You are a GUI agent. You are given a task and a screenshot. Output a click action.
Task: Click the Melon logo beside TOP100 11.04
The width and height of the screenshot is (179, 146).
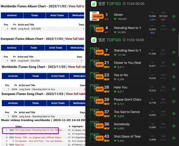coord(94,4)
